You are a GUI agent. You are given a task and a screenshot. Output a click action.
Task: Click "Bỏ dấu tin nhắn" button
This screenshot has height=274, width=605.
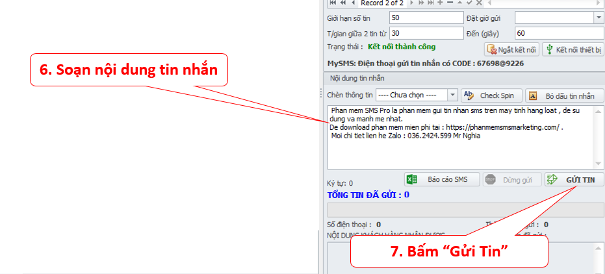point(564,95)
